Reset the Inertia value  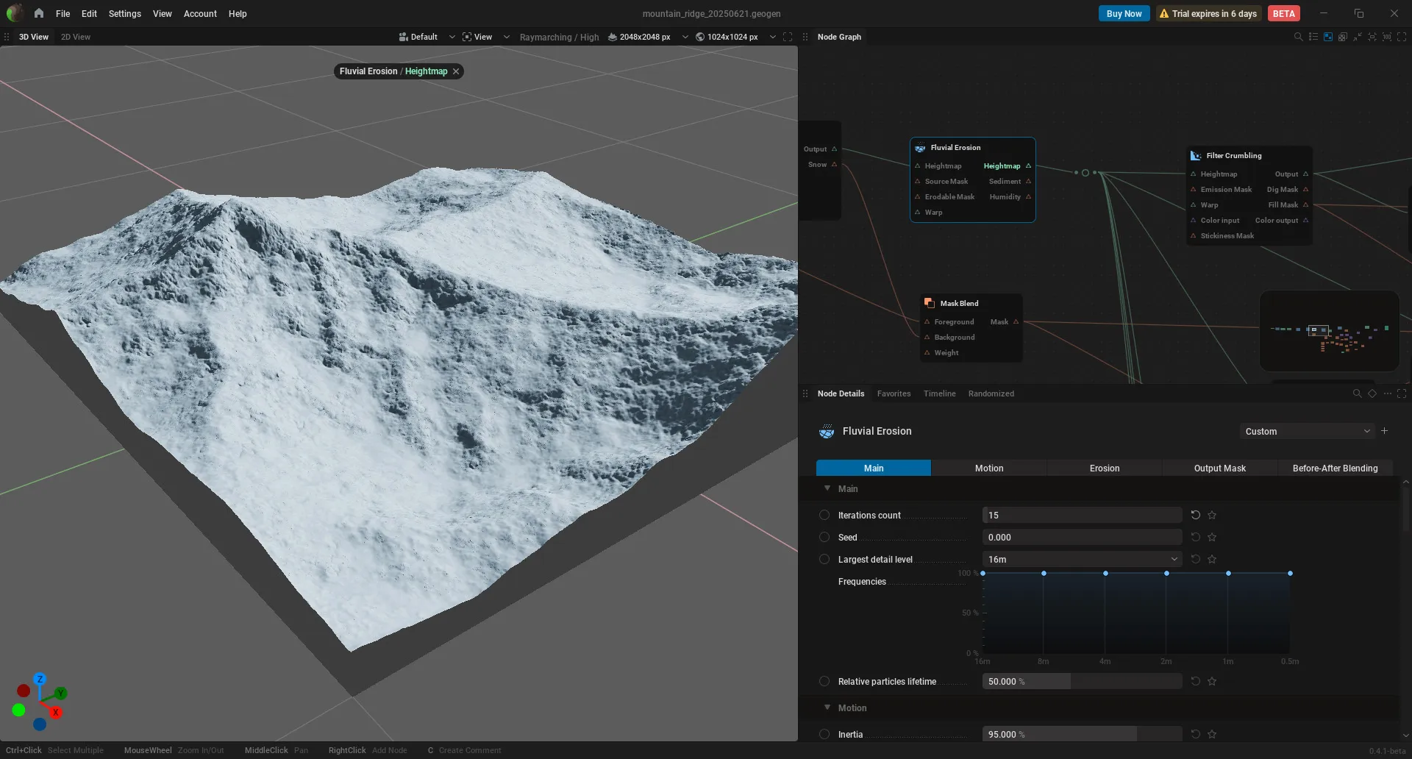[x=1196, y=734]
